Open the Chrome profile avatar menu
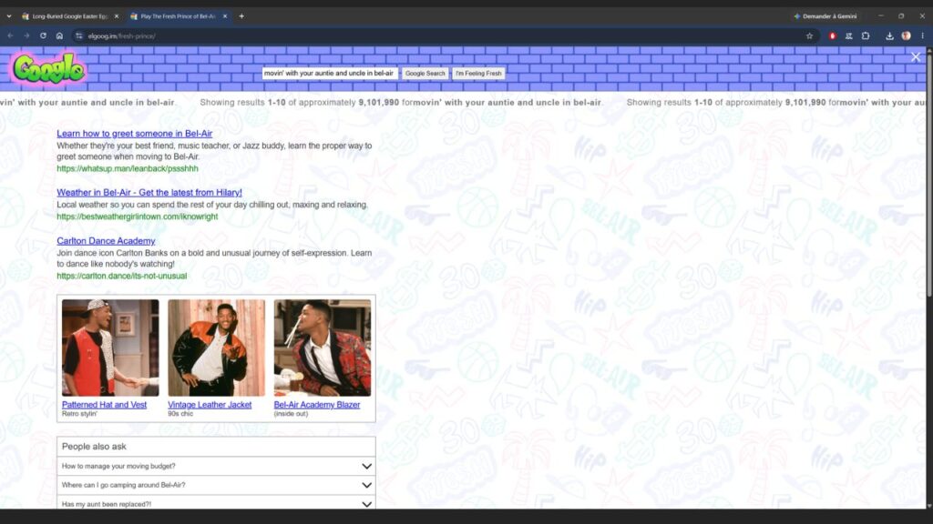This screenshot has width=933, height=524. click(907, 35)
